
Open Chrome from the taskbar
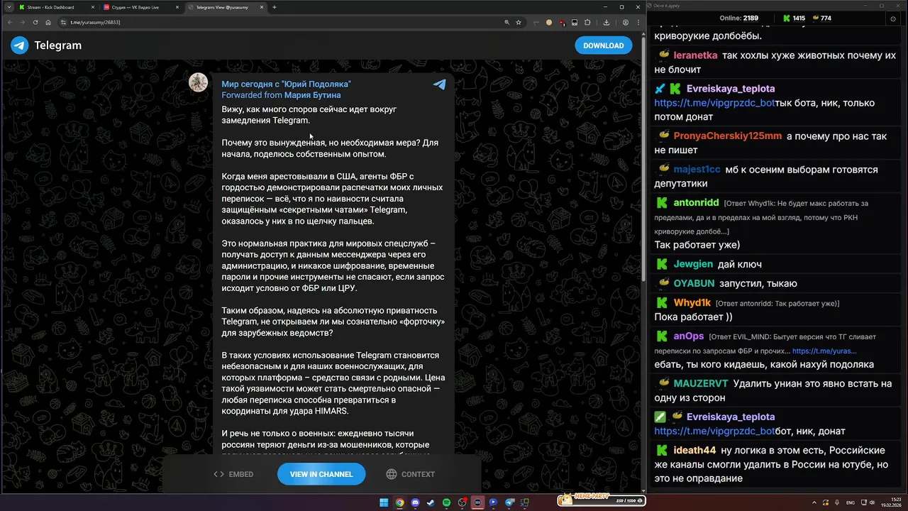coord(399,502)
